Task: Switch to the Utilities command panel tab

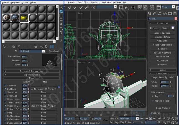Action: 175,14
